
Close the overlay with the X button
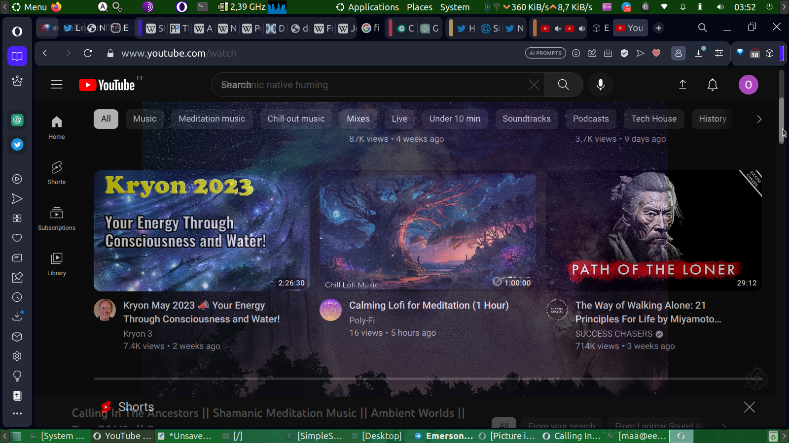pos(750,407)
